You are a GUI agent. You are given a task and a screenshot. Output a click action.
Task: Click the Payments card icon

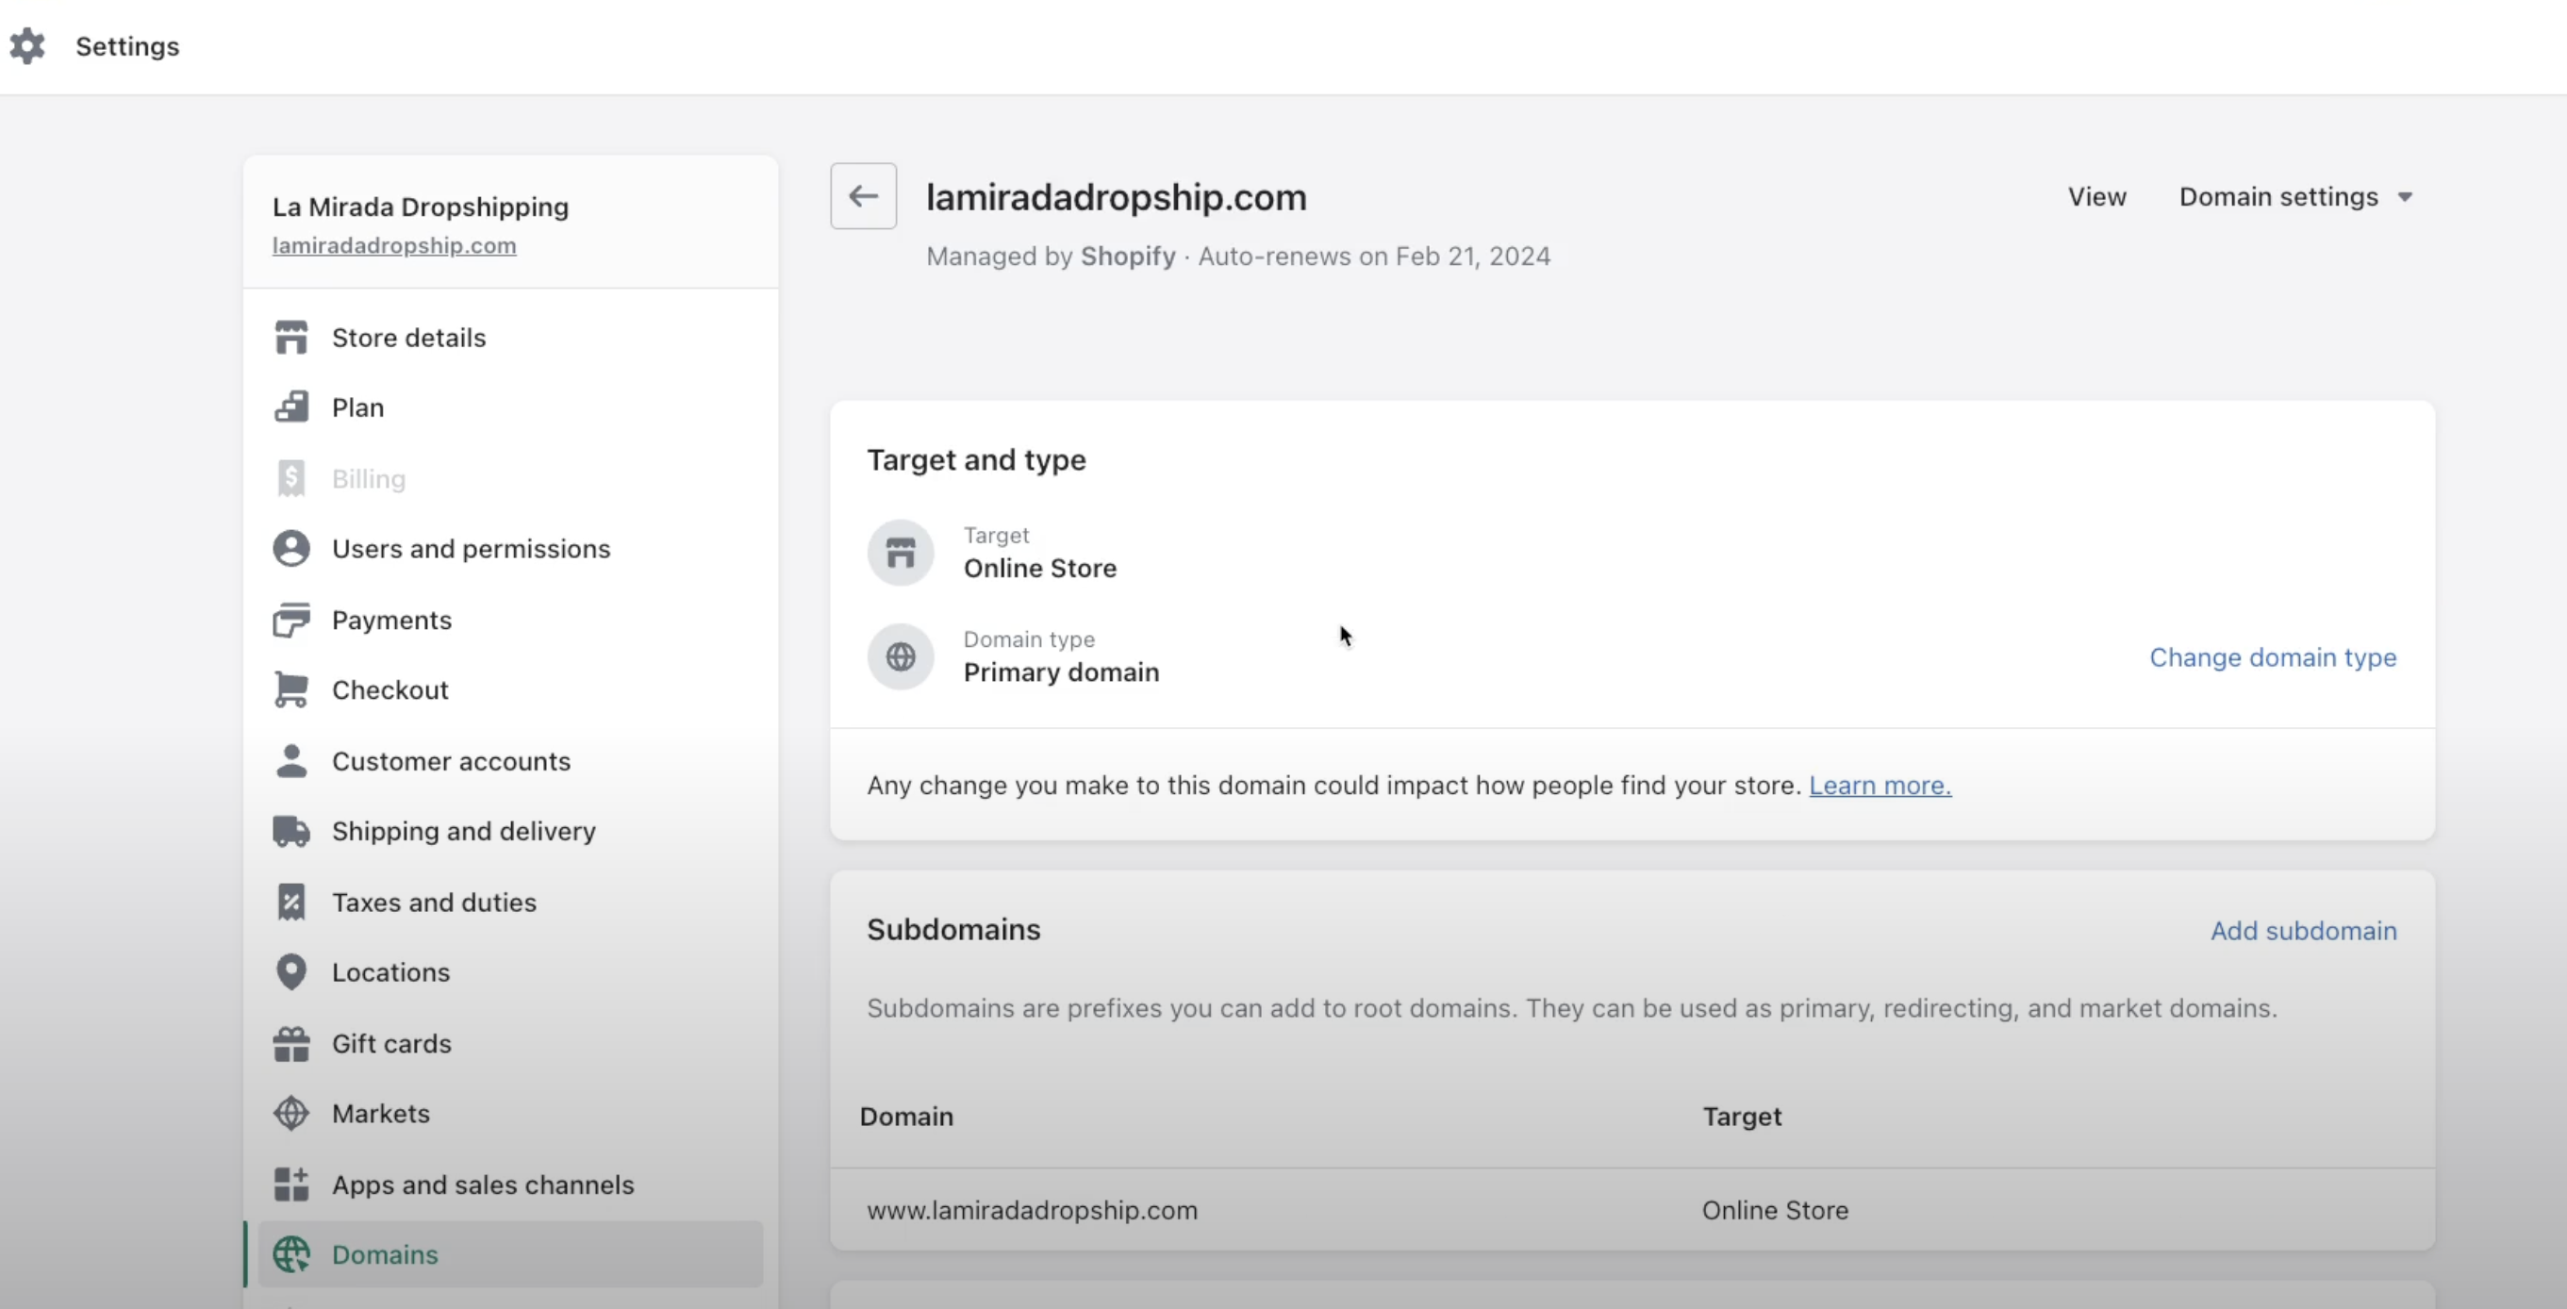[290, 619]
